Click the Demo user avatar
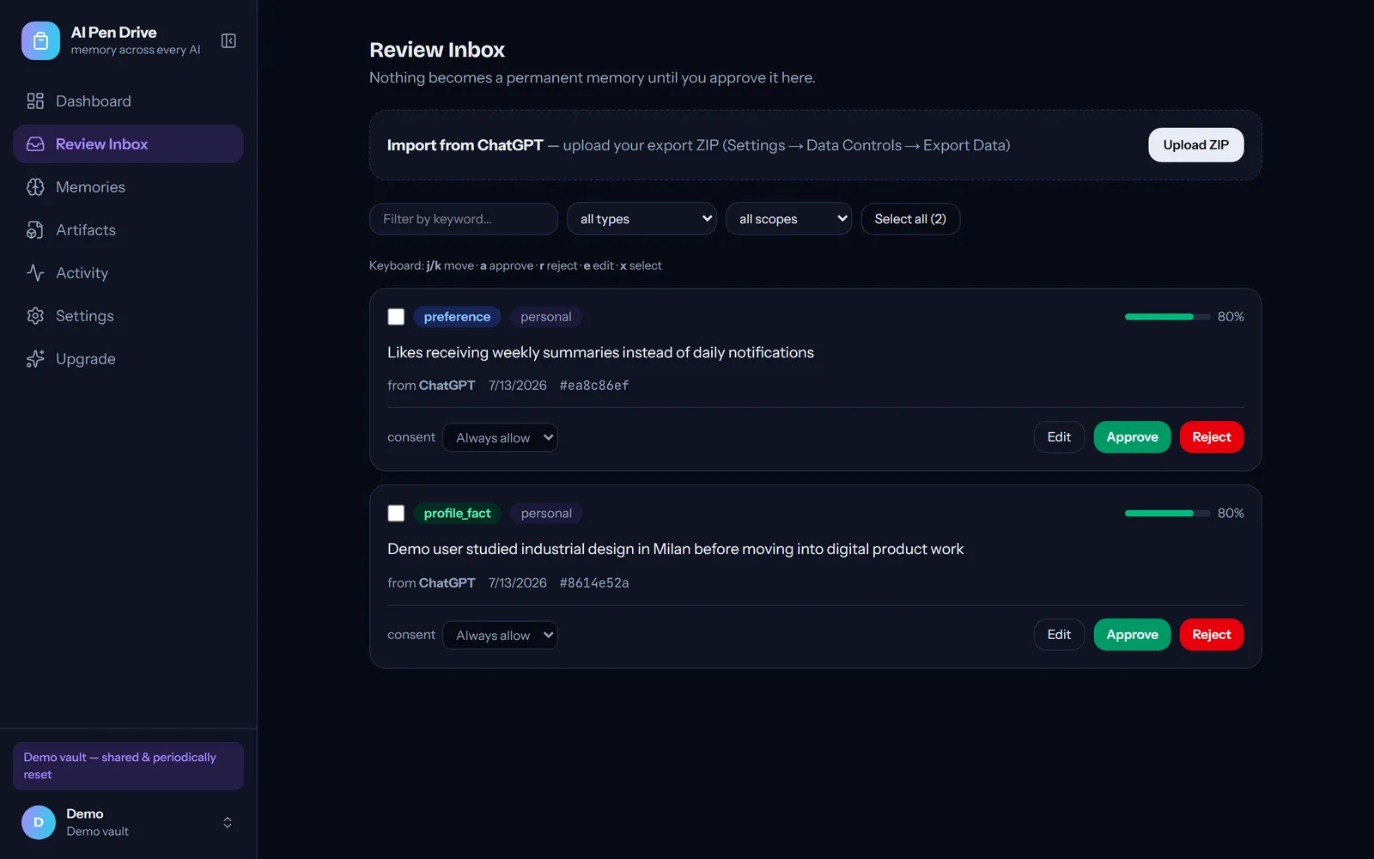Image resolution: width=1374 pixels, height=859 pixels. coord(39,822)
